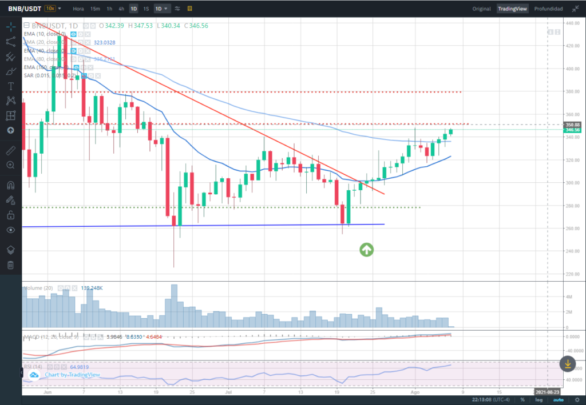
Task: Click the 346.56 current price label
Action: [572, 130]
